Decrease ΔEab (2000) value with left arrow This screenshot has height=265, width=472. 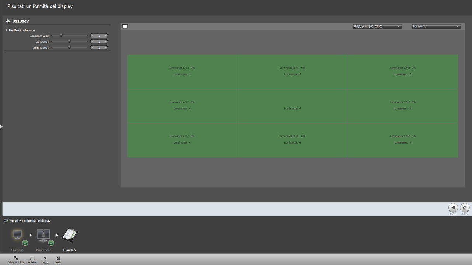pos(92,47)
